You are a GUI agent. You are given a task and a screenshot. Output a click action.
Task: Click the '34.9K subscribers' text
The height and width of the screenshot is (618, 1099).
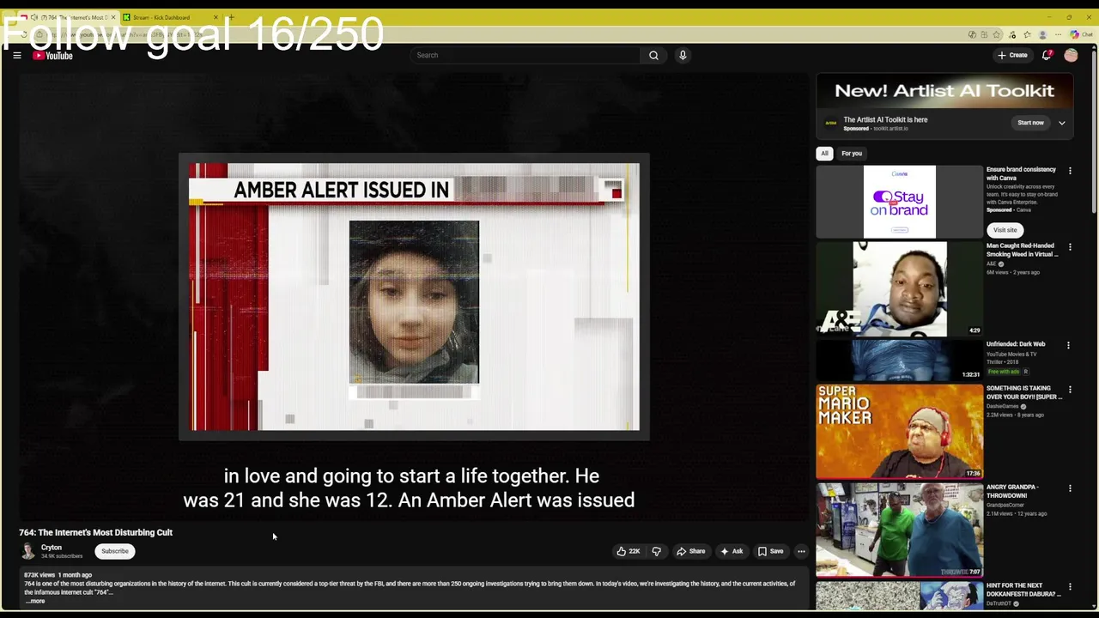point(62,556)
